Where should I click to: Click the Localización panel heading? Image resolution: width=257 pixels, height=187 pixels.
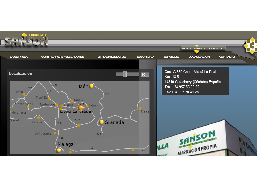tap(21, 73)
